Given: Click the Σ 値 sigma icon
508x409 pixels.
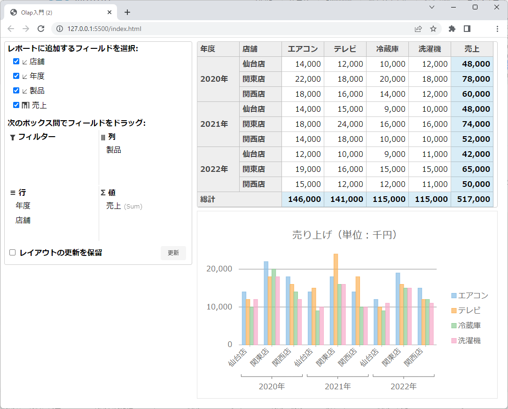Looking at the screenshot, I should (103, 193).
